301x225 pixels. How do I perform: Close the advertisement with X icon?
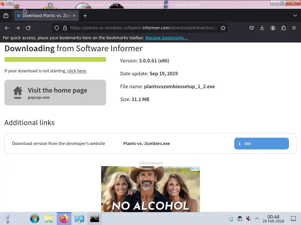[x=197, y=169]
